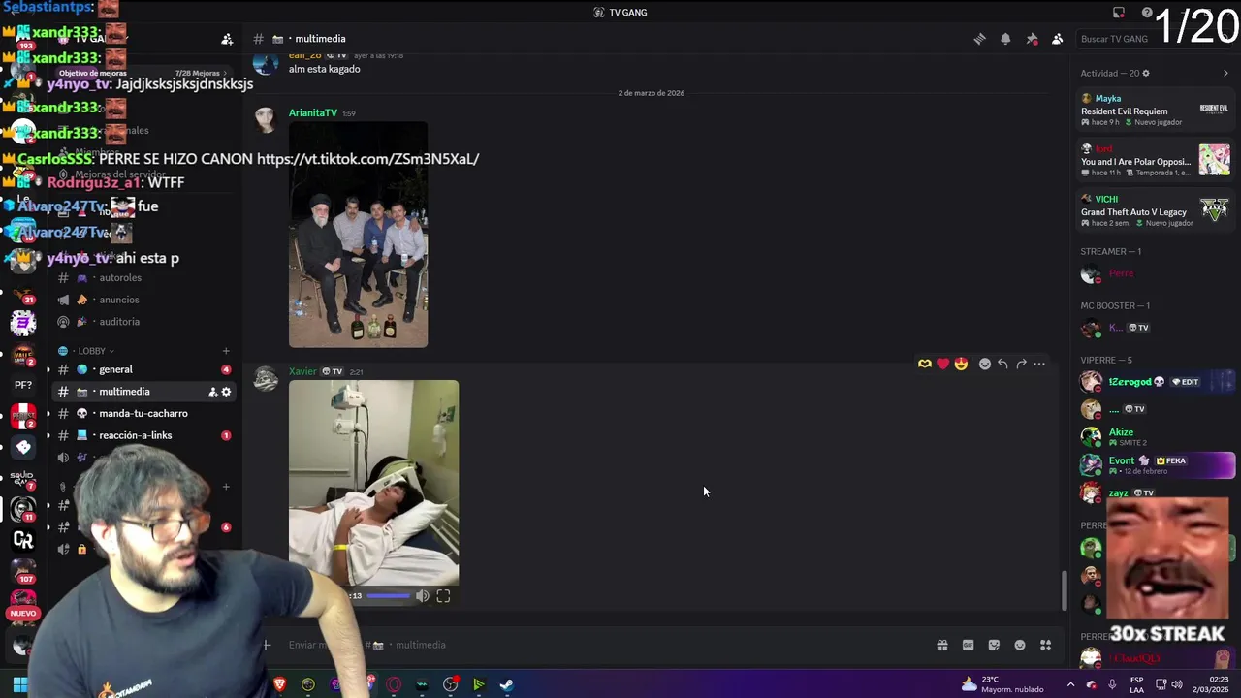Click ArianitaTV username in chat
The image size is (1241, 698).
[313, 113]
